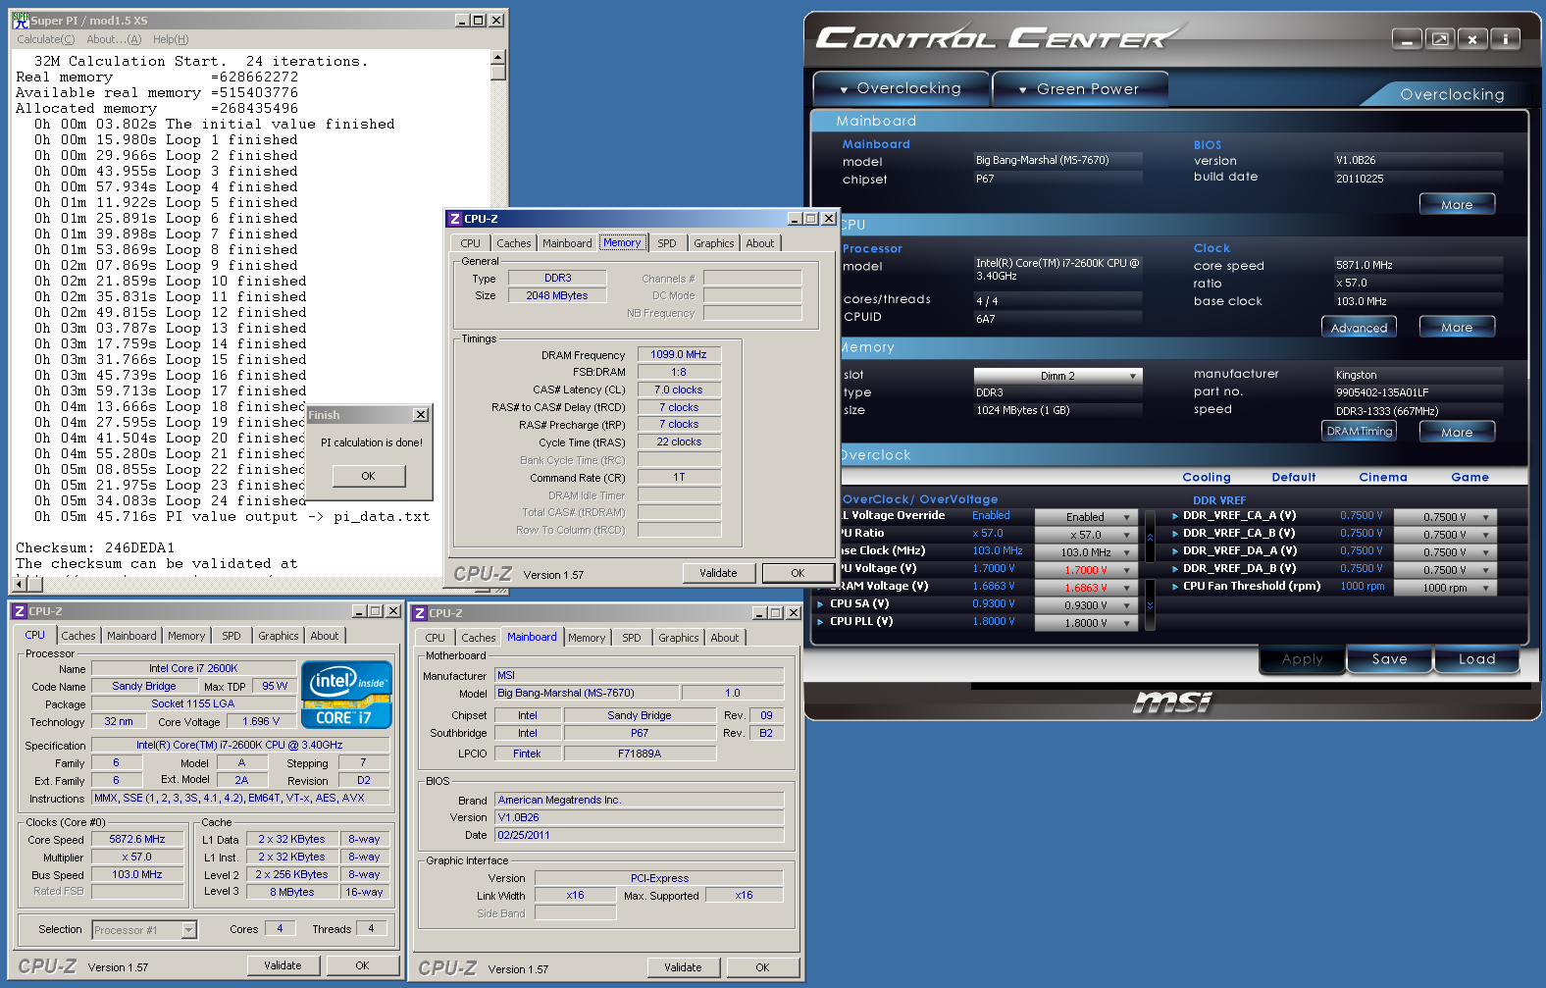This screenshot has height=988, width=1546.
Task: Click Super PI scrollbar up arrow
Action: tap(498, 58)
